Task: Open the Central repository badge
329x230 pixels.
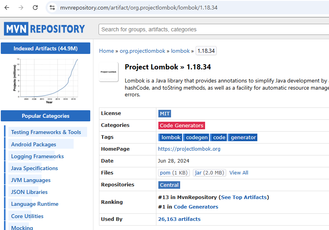Action: tap(169, 185)
